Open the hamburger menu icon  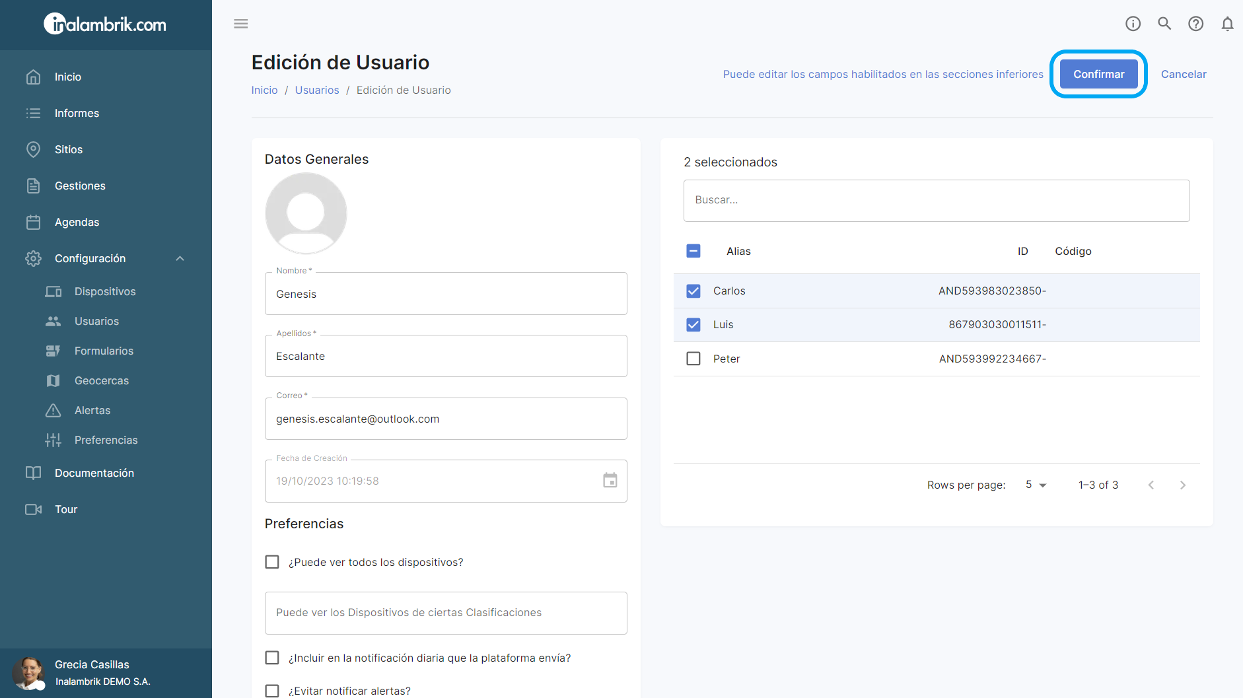[241, 24]
